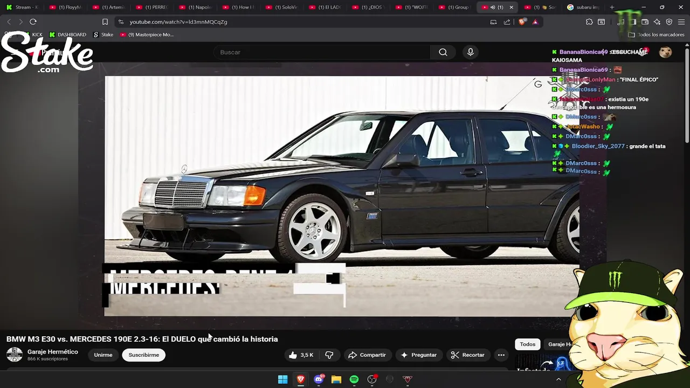Viewport: 690px width, 388px height.
Task: Like the video showing 3,5 K
Action: [301, 355]
